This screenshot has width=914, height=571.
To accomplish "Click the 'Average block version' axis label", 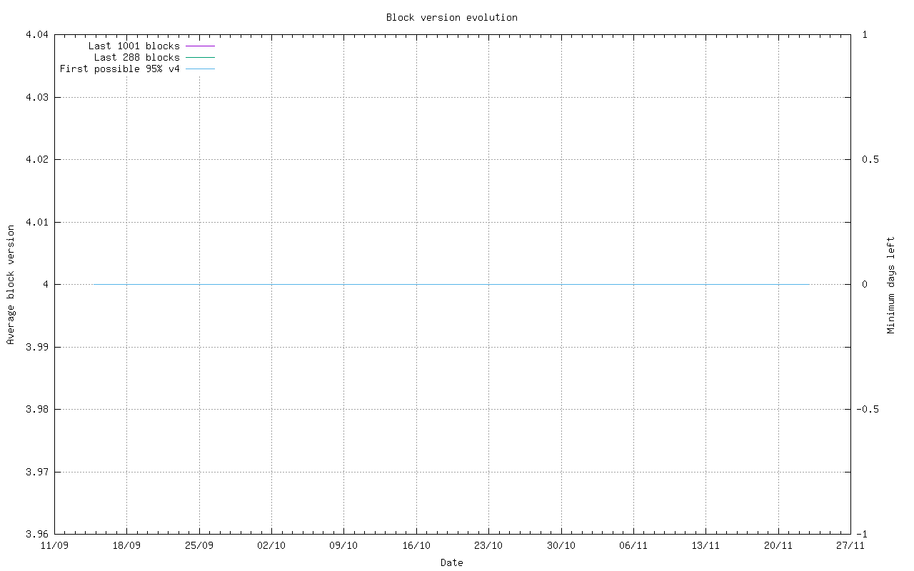I will (11, 284).
